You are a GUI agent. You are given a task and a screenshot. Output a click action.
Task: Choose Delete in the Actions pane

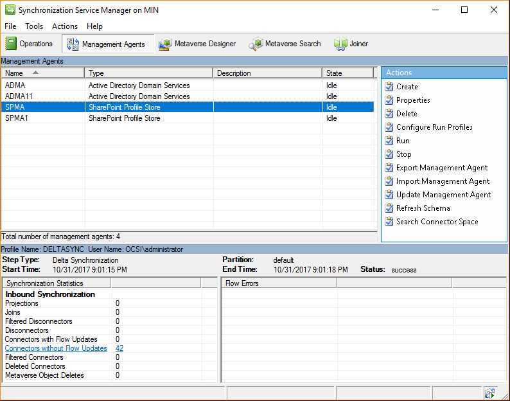click(407, 114)
